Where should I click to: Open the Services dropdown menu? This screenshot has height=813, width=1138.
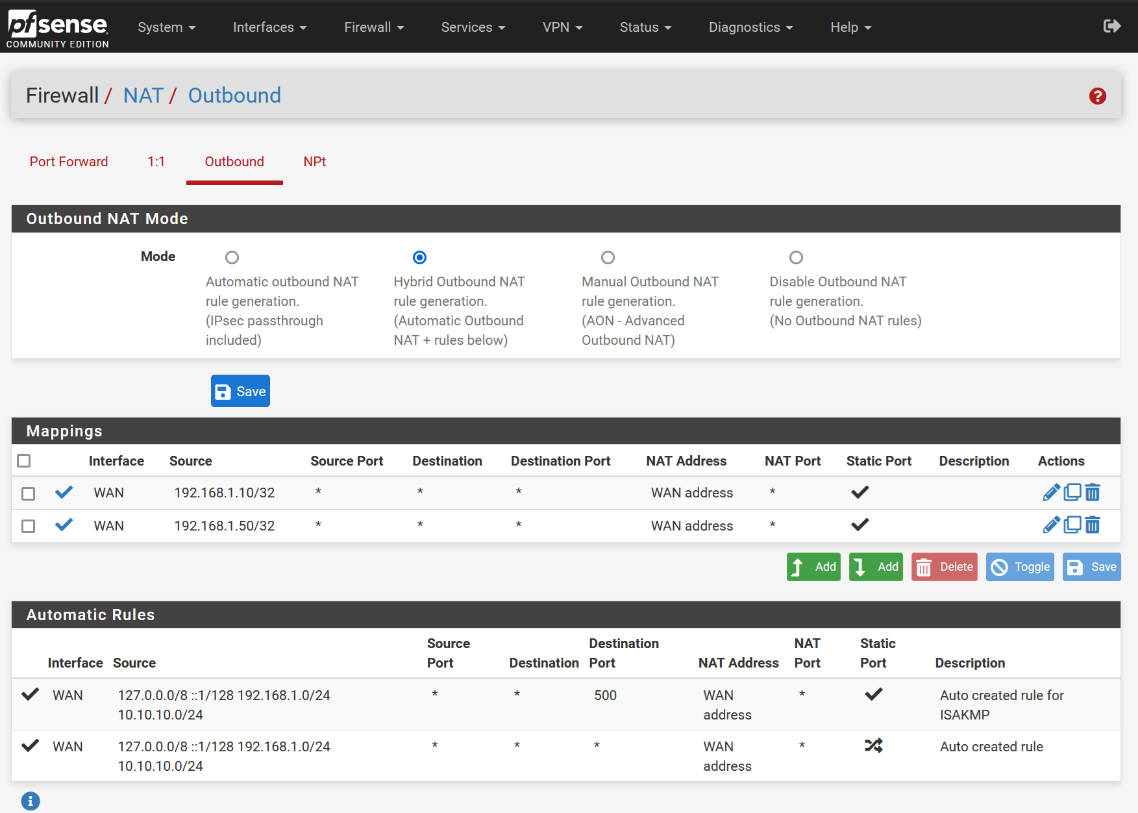(x=473, y=27)
